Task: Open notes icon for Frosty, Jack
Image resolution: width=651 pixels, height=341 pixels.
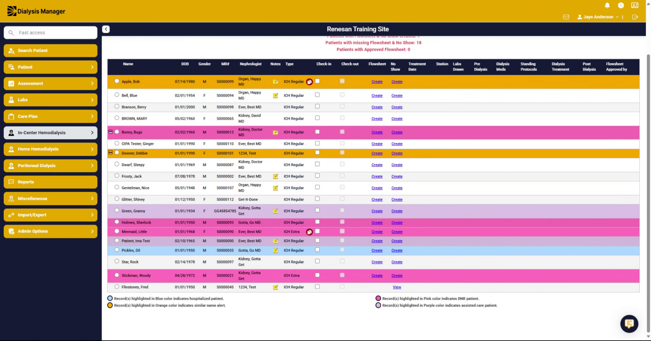Action: (x=275, y=176)
